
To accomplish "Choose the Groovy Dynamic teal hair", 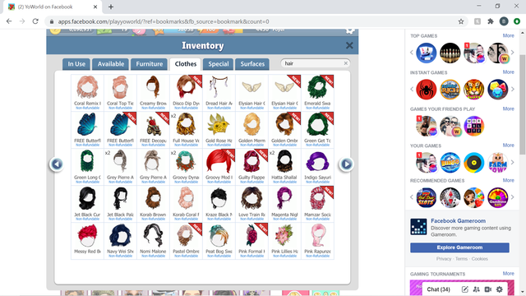I will pos(186,166).
